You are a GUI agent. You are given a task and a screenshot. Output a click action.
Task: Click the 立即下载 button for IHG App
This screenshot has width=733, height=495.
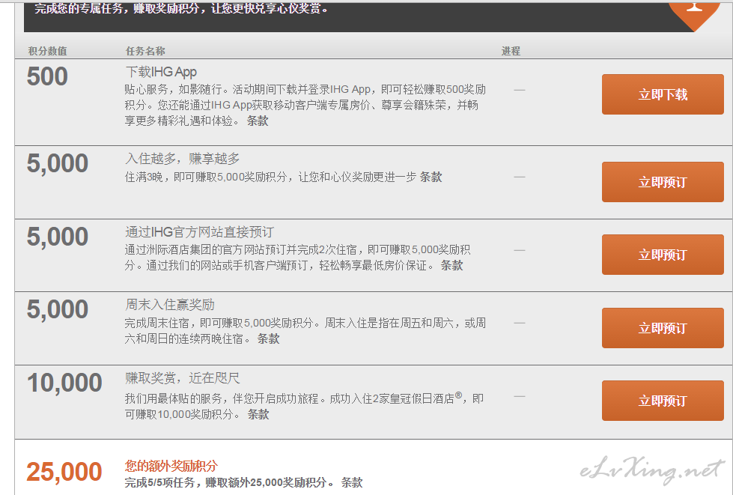(663, 94)
